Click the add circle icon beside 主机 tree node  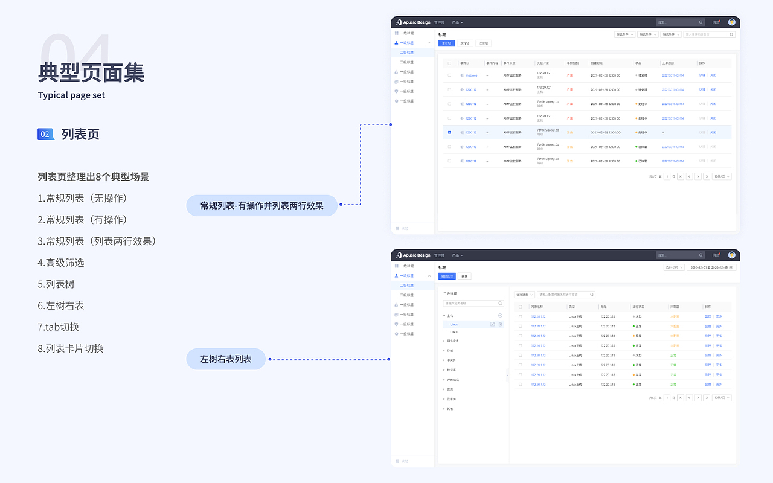501,315
